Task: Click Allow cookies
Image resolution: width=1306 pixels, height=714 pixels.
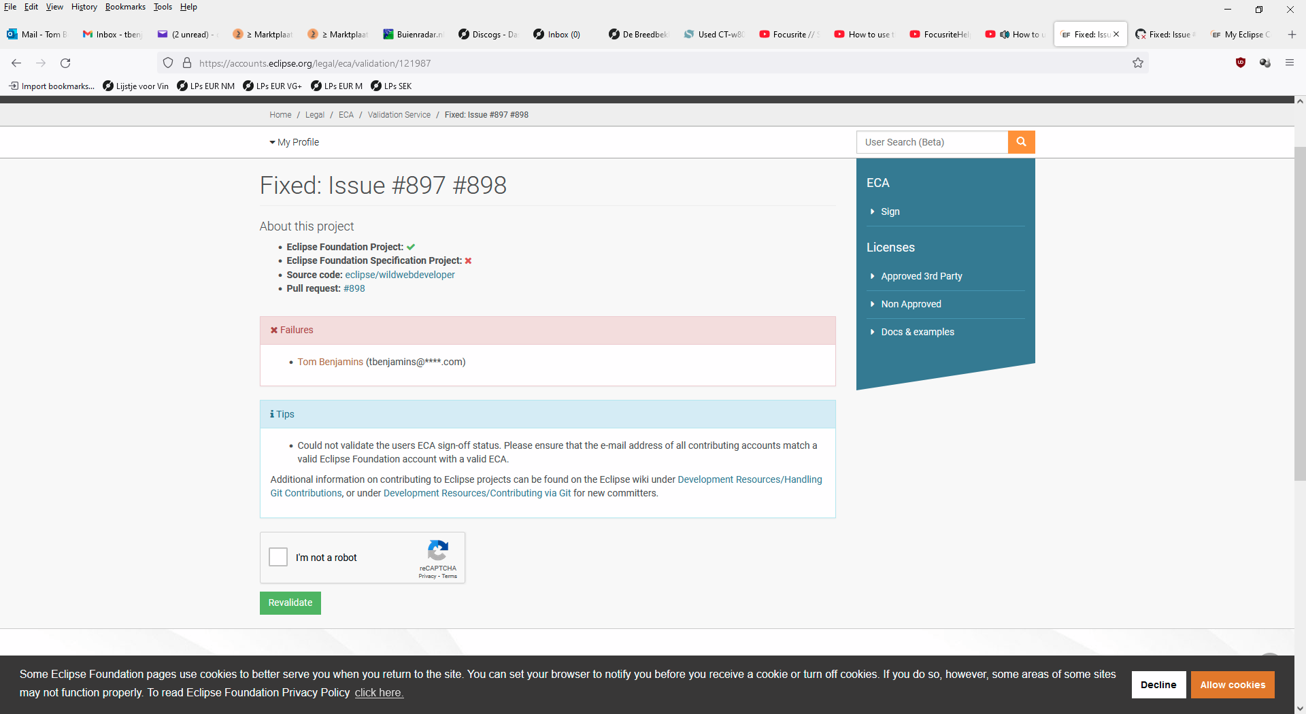Action: pyautogui.click(x=1233, y=685)
